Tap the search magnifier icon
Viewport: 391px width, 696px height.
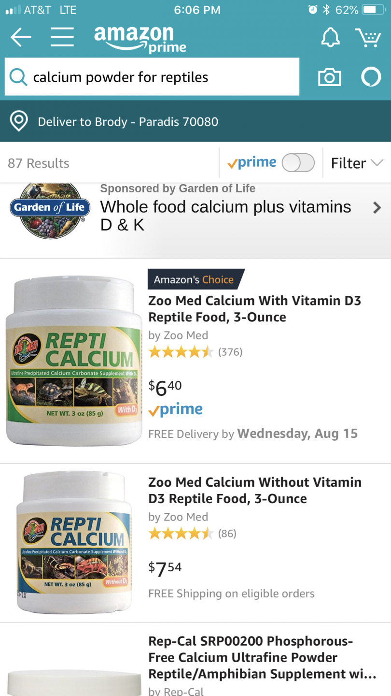click(18, 77)
